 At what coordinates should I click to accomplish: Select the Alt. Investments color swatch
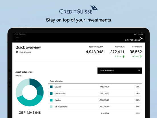51,107
